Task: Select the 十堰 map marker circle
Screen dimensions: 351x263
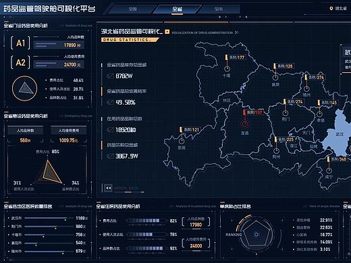Action: pyautogui.click(x=227, y=68)
